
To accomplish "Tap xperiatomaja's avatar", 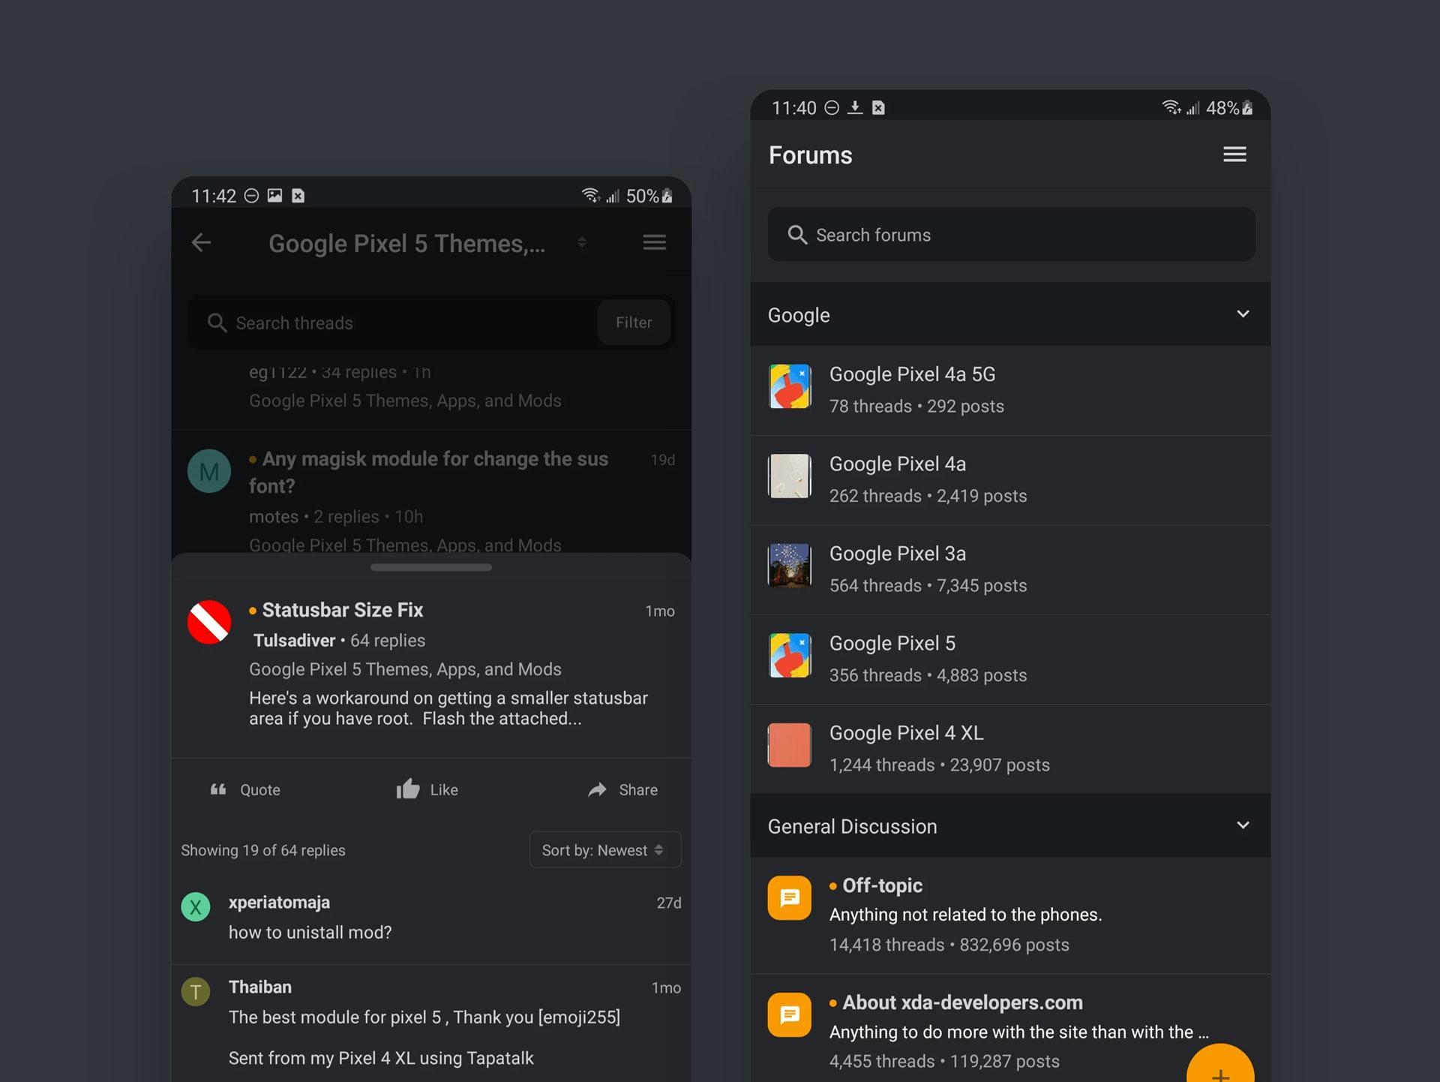I will [195, 906].
